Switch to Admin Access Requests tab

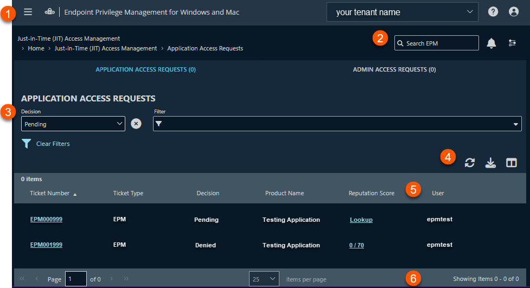[x=394, y=69]
